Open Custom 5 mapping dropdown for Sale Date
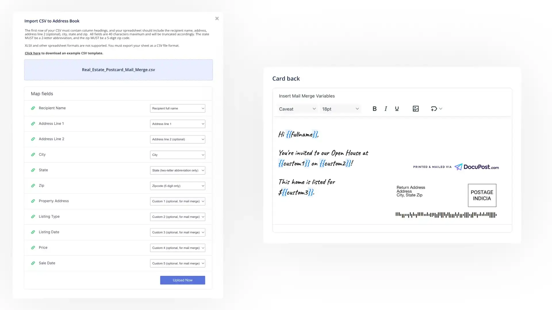Image resolution: width=552 pixels, height=310 pixels. coord(177,263)
